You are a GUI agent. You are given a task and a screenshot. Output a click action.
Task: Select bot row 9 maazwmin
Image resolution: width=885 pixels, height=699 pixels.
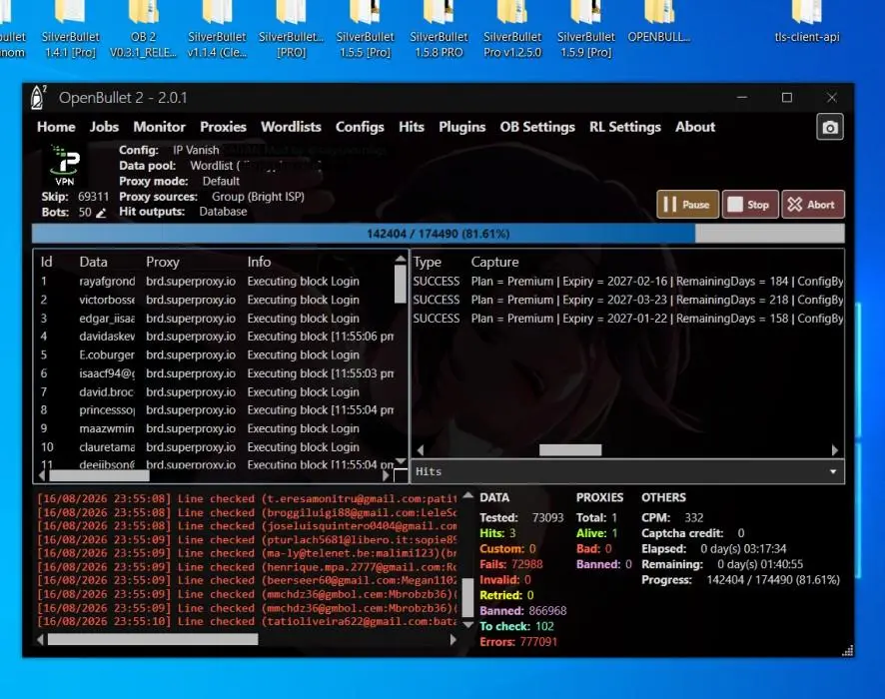217,428
